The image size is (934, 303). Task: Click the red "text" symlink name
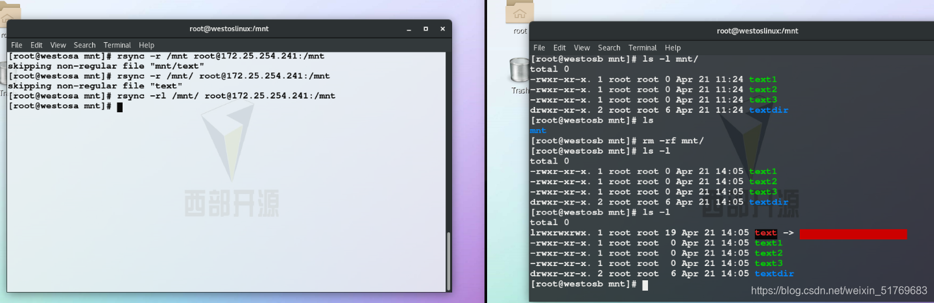tap(766, 233)
